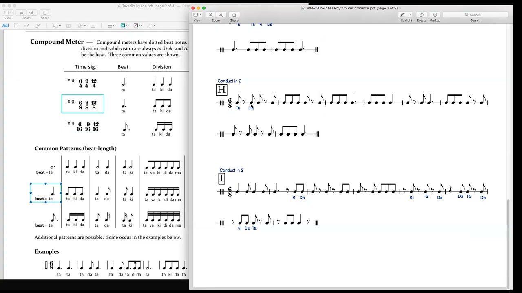Click the 'Common Patterns (beat-length)' heading
The image size is (522, 293).
click(x=75, y=148)
